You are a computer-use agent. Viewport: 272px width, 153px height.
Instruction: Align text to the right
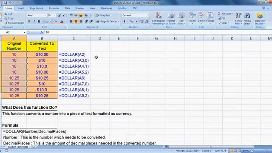pos(81,22)
